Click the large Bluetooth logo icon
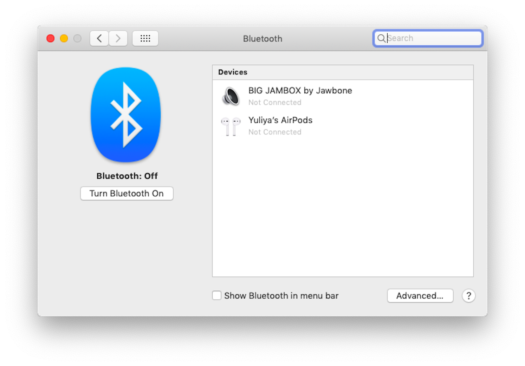This screenshot has width=525, height=366. 126,114
